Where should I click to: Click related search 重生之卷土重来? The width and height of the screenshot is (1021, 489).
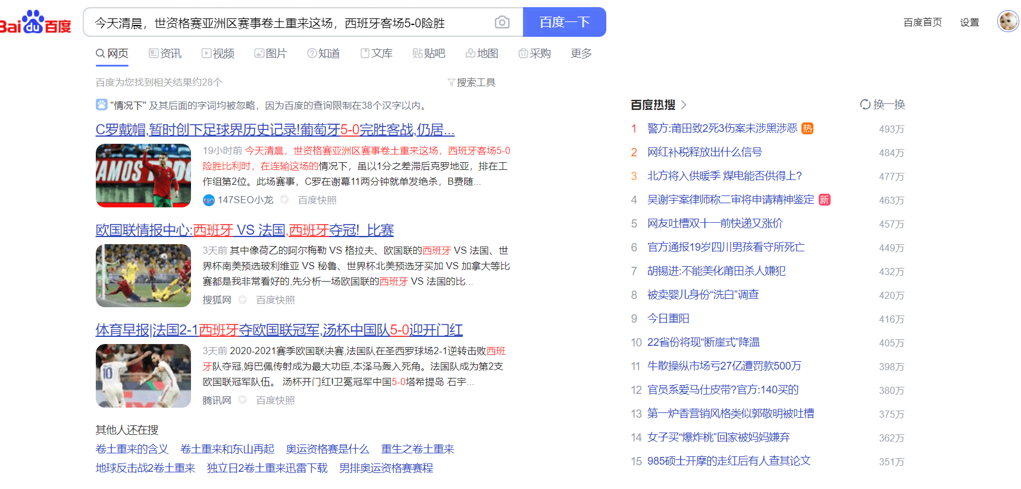pos(418,449)
